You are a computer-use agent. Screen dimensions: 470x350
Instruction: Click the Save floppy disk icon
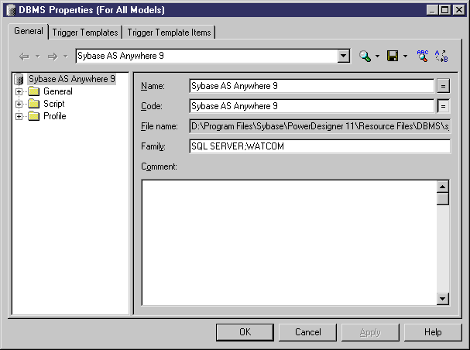tap(393, 56)
